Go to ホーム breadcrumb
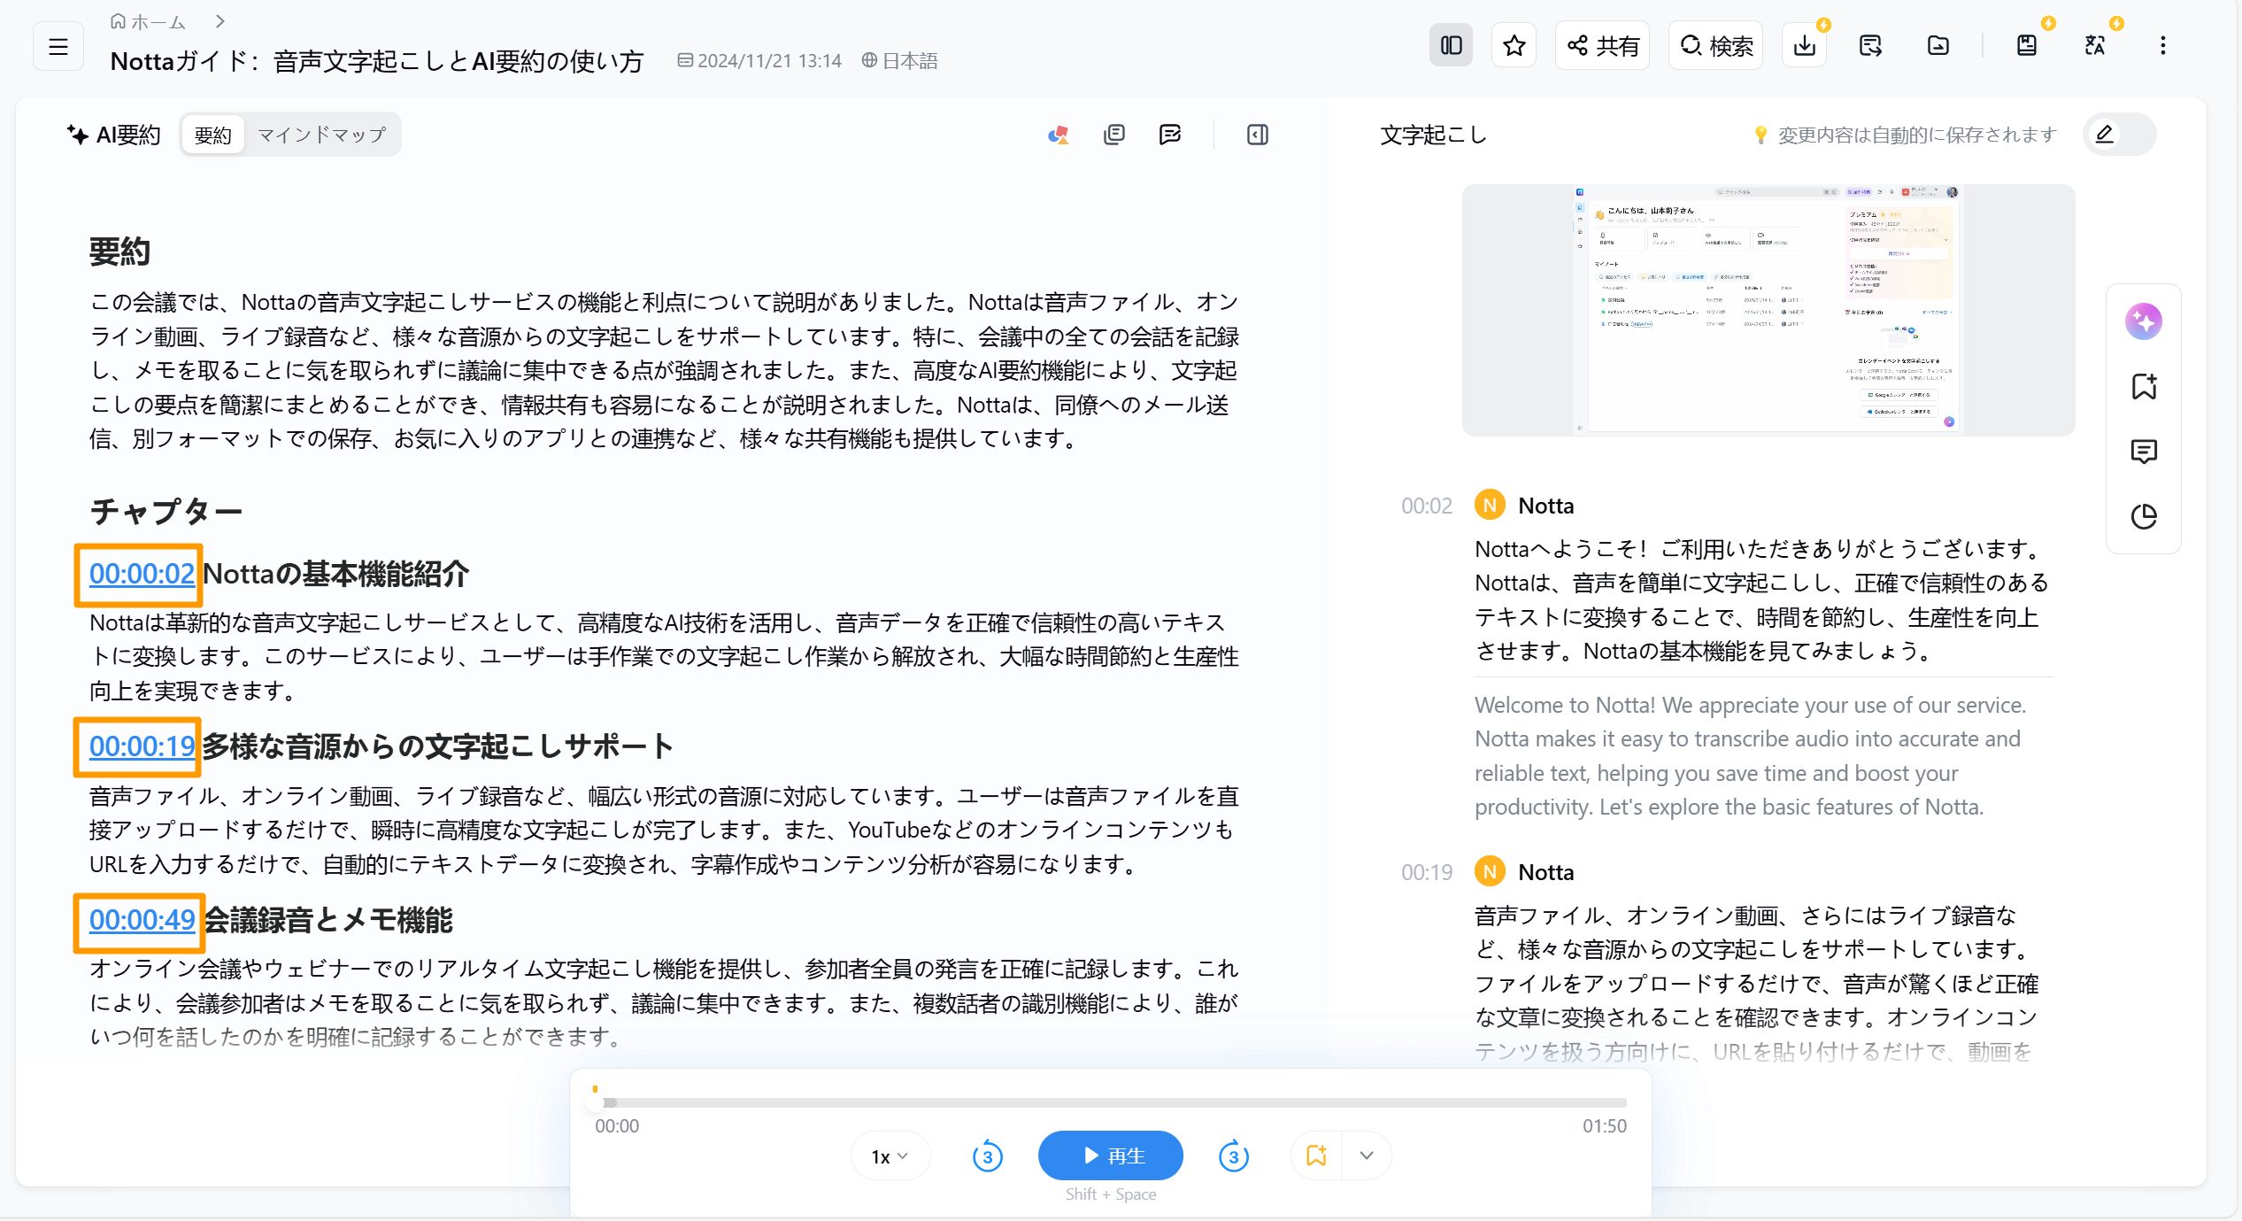The width and height of the screenshot is (2242, 1221). [148, 22]
